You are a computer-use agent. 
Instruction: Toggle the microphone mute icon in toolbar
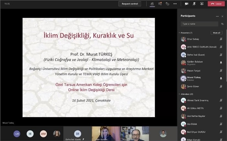pos(194,4)
